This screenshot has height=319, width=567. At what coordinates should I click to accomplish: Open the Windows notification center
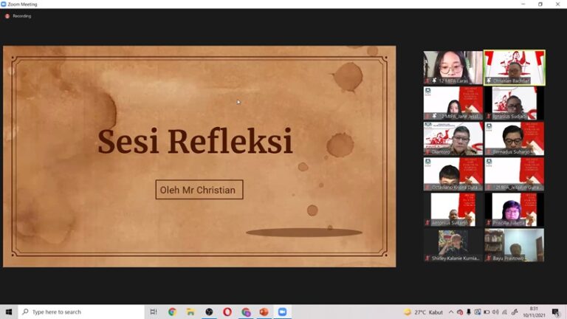[555, 312]
